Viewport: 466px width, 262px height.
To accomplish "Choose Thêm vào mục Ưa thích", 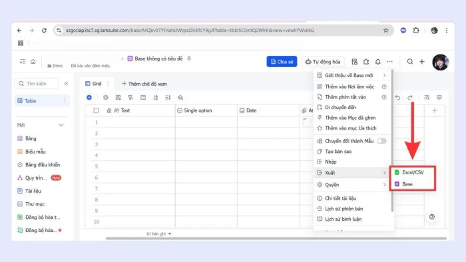I will (x=352, y=128).
